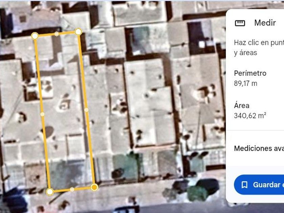284x213 pixels.
Task: Expand the Mediciones avanzadas section
Action: click(259, 148)
